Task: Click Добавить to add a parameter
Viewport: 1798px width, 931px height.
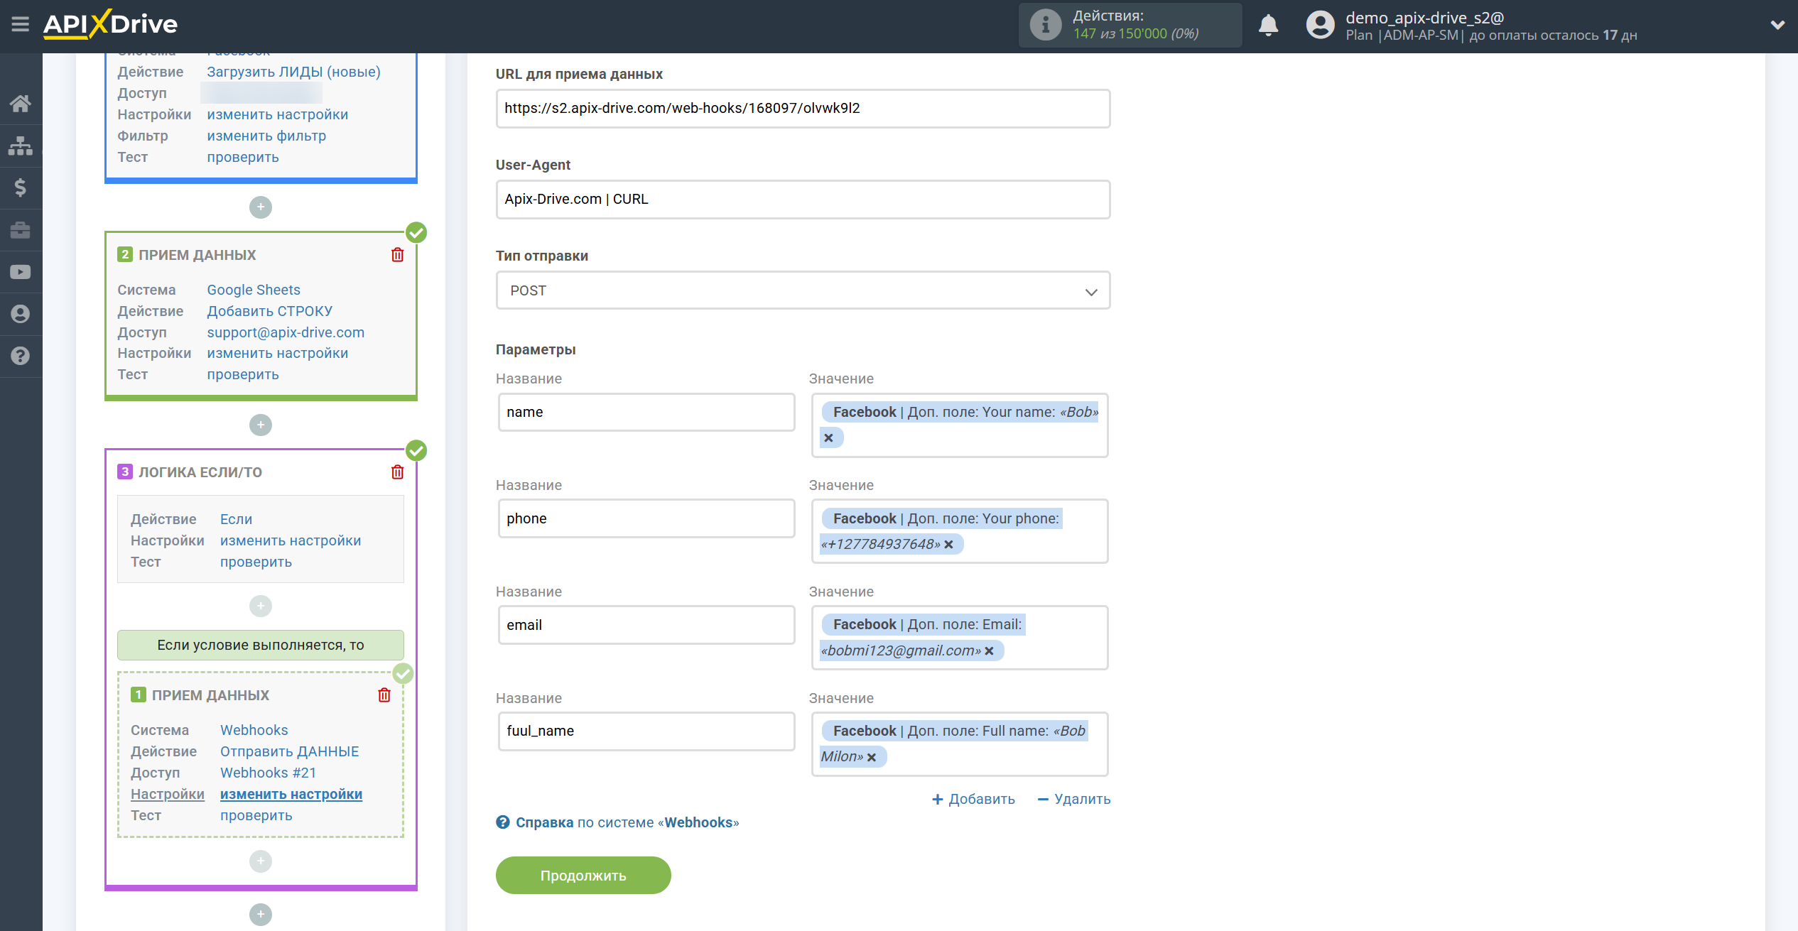Action: 973,799
